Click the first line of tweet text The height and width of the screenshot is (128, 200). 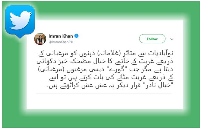point(106,53)
